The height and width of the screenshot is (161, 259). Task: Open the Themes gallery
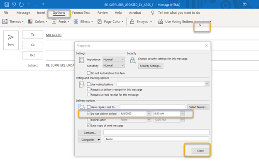pyautogui.click(x=13, y=22)
